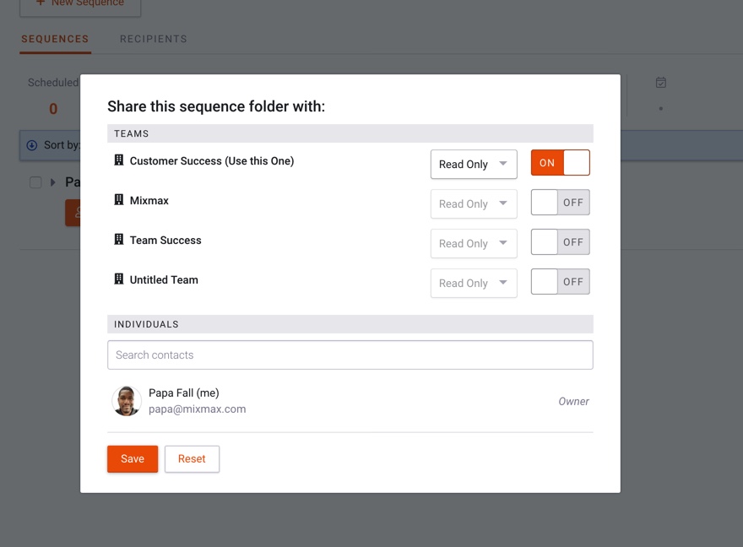
Task: Open Read Only dropdown for Customer Success
Action: pos(474,165)
